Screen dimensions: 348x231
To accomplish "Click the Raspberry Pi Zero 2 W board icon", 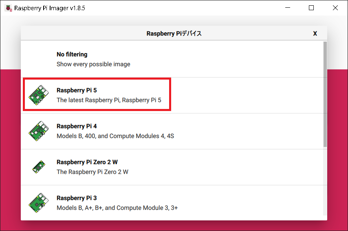I will point(39,167).
